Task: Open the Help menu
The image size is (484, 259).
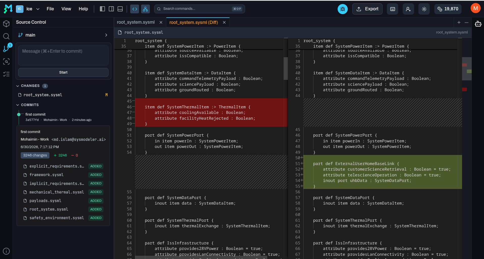Action: click(x=83, y=9)
